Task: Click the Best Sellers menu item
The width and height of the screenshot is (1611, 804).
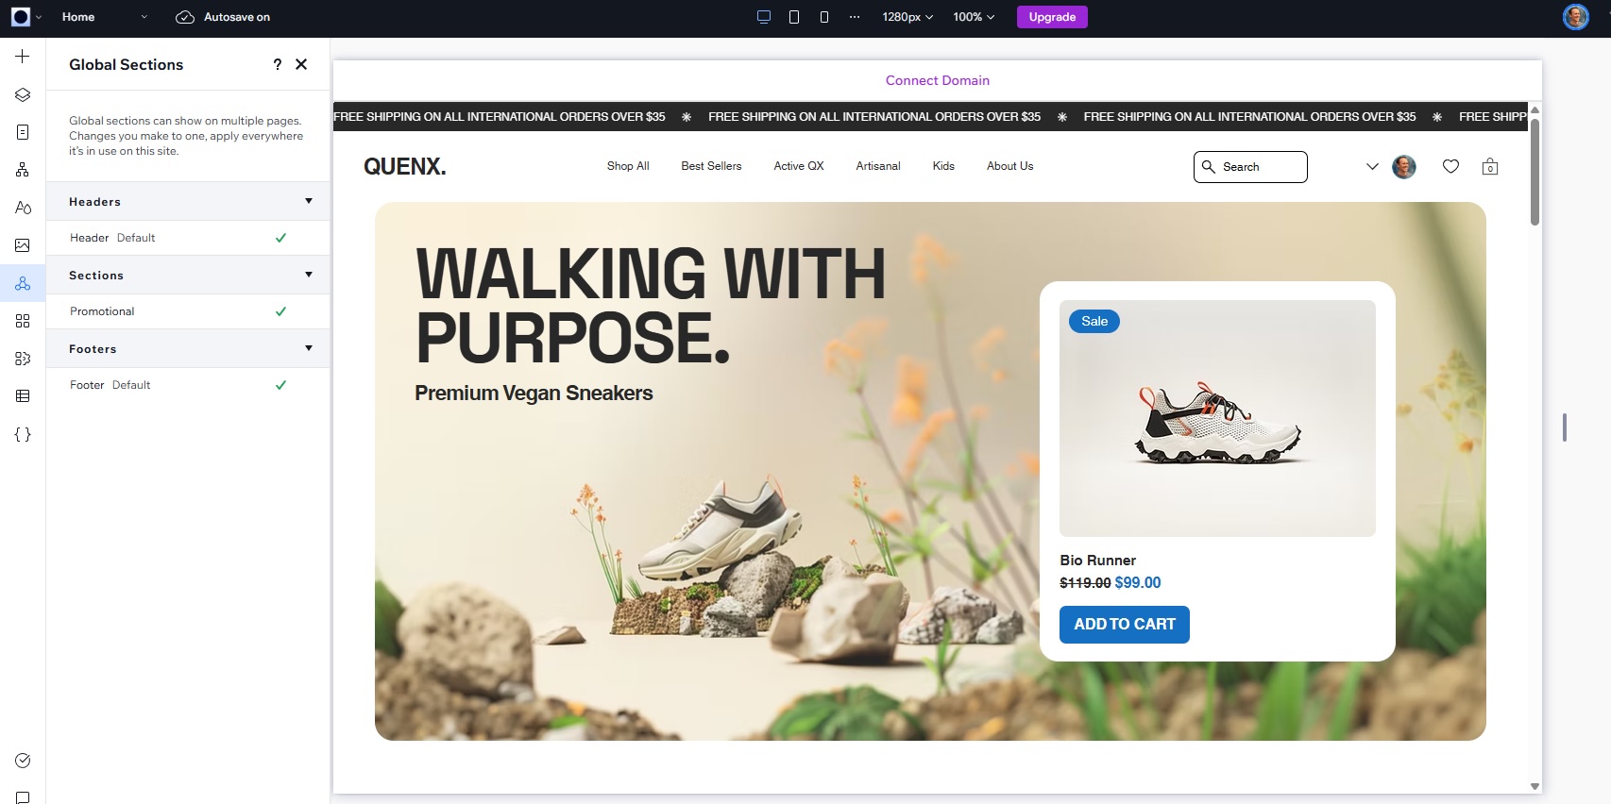Action: pyautogui.click(x=711, y=166)
